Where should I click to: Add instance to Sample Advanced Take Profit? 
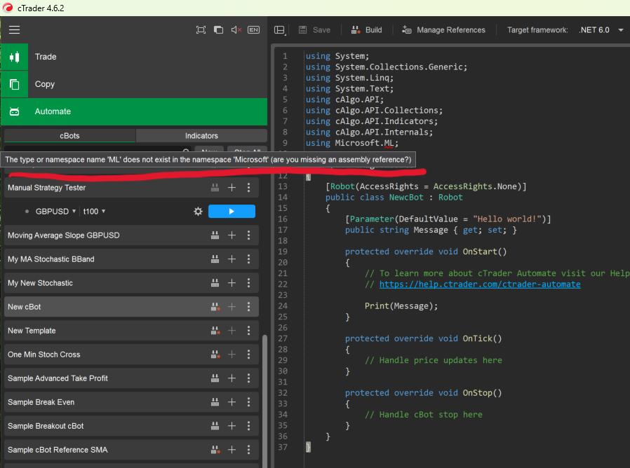coord(232,378)
